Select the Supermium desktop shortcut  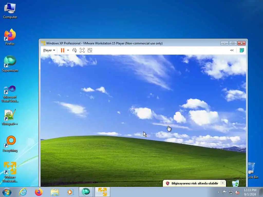10,64
